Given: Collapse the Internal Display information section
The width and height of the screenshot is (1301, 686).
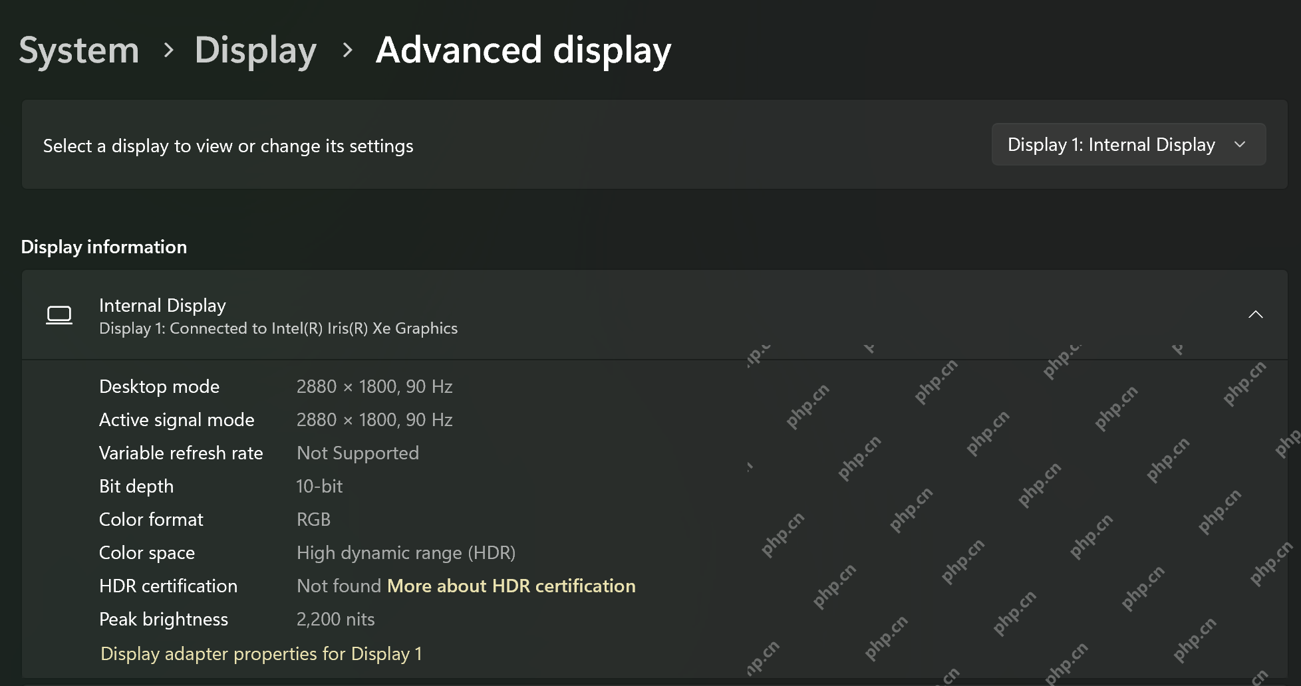Looking at the screenshot, I should coord(1255,314).
